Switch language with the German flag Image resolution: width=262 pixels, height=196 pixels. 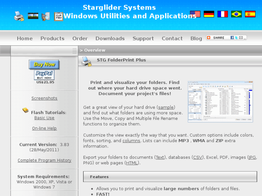coord(209,14)
